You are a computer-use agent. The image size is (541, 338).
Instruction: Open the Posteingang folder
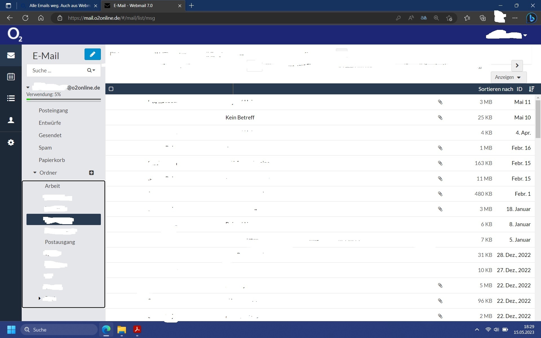53,110
